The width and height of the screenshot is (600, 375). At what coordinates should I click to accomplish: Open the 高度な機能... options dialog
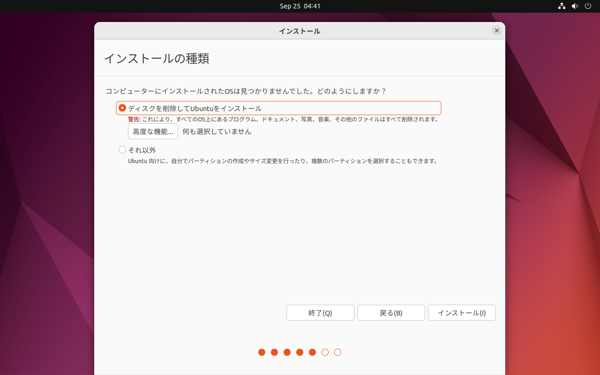(x=153, y=132)
